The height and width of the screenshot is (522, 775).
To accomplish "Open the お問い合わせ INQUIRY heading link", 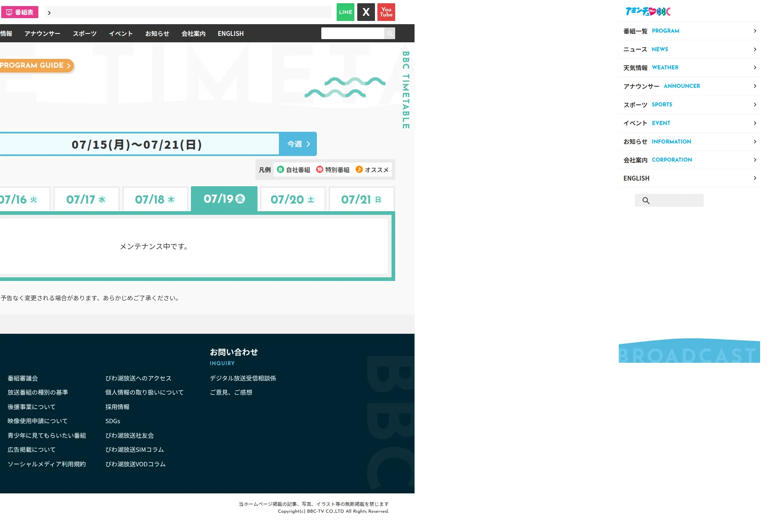I will coord(234,356).
